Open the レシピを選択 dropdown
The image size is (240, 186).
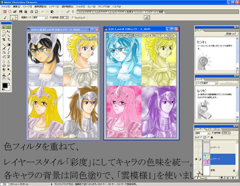point(216,83)
